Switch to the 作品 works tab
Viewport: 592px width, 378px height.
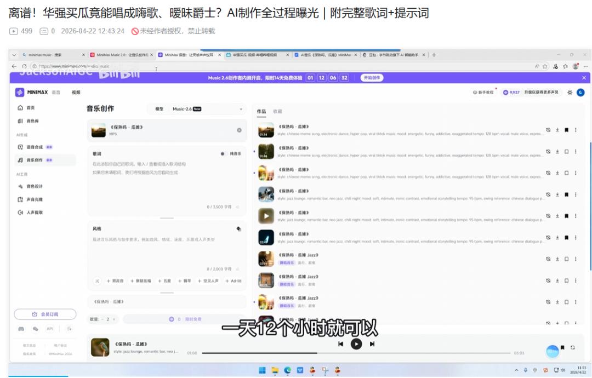tap(261, 112)
